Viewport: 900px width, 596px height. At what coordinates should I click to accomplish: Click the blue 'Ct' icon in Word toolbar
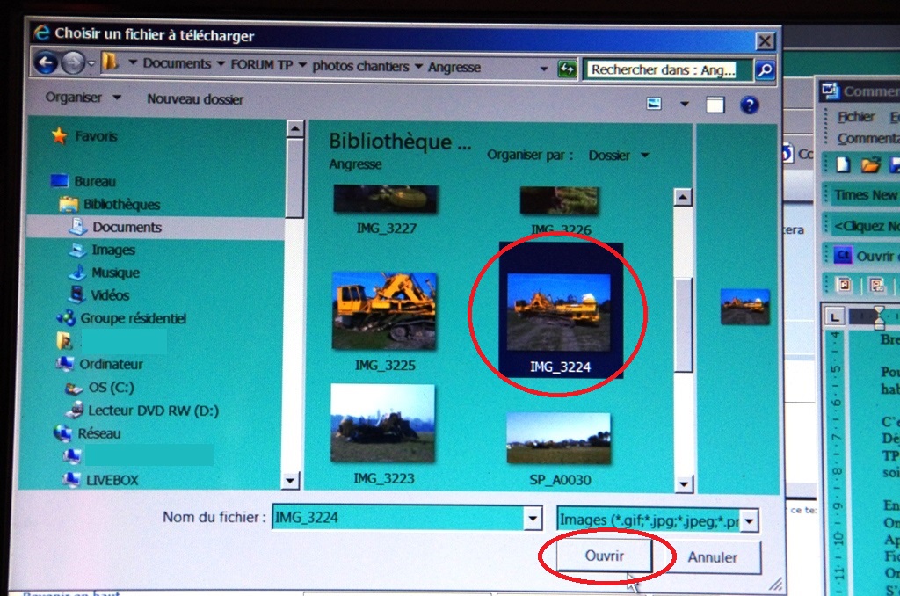[843, 255]
